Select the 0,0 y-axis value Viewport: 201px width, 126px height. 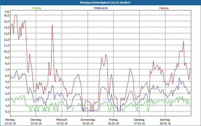(x=7, y=111)
